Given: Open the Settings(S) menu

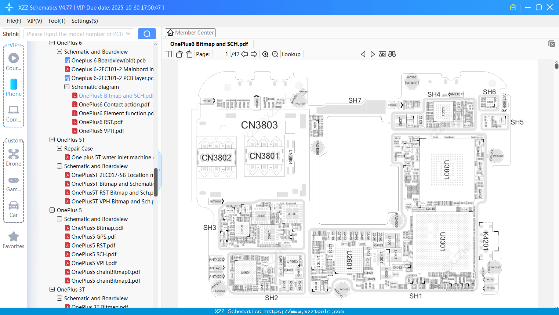Looking at the screenshot, I should (85, 21).
